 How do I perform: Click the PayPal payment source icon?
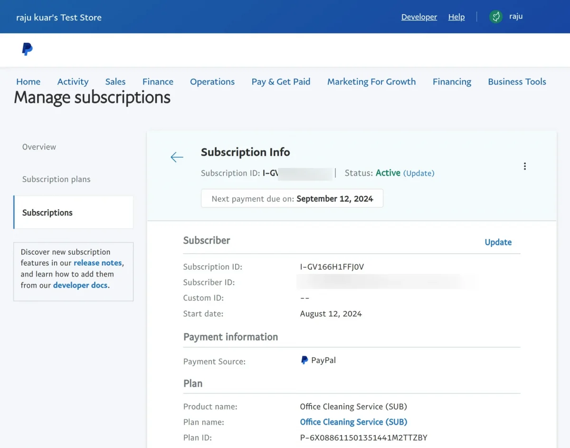coord(304,360)
